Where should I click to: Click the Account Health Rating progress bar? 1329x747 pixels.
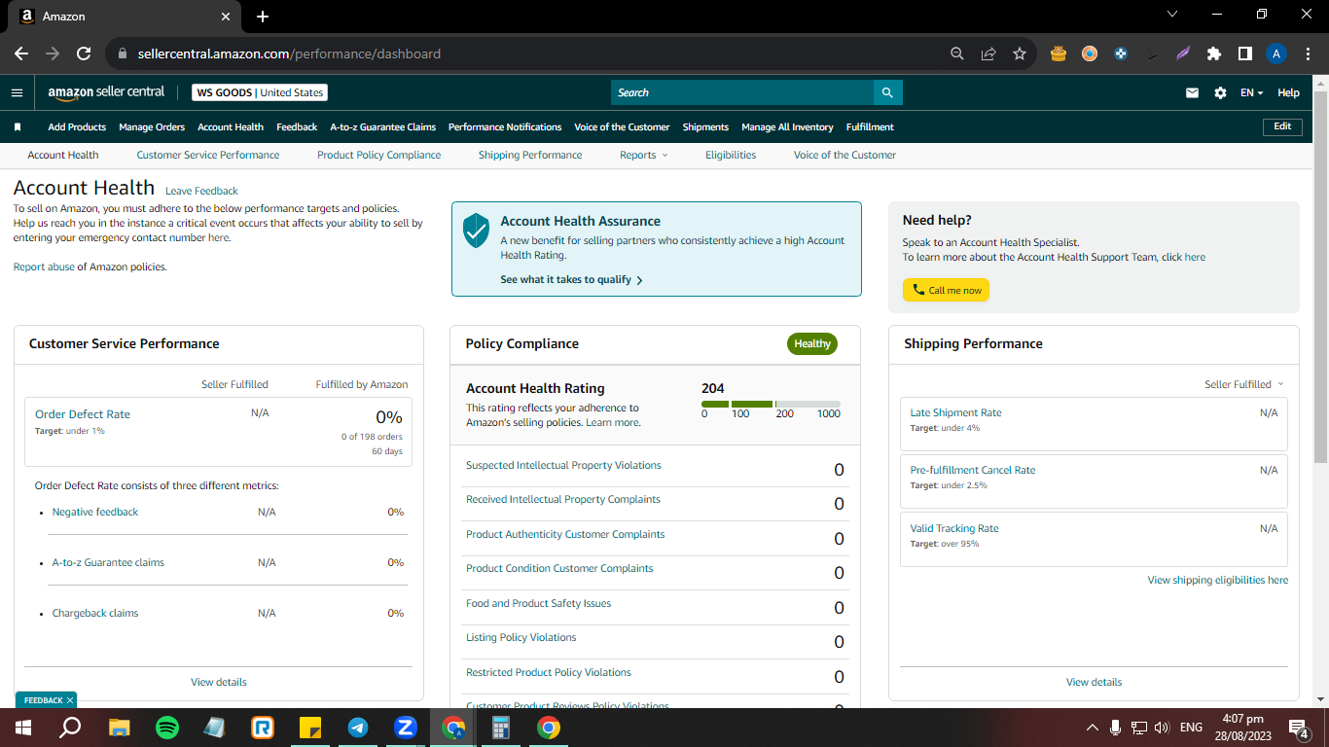coord(771,404)
